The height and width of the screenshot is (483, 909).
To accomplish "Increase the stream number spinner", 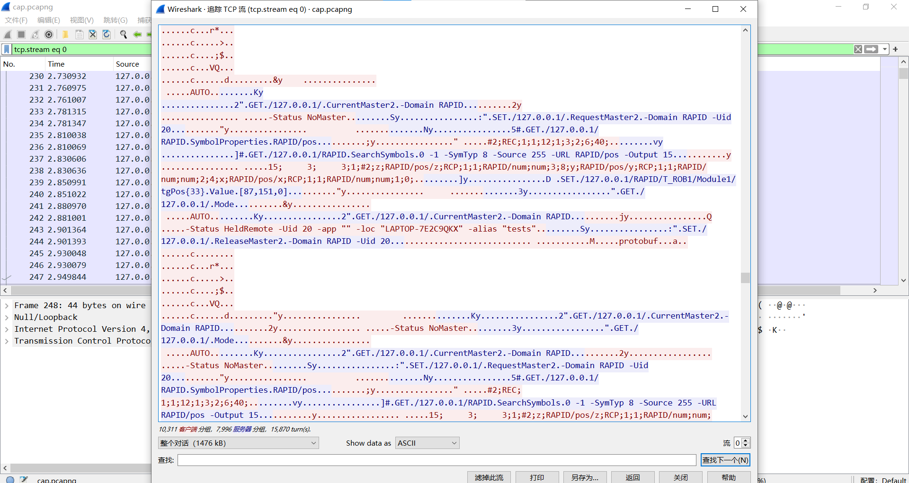I will click(746, 440).
